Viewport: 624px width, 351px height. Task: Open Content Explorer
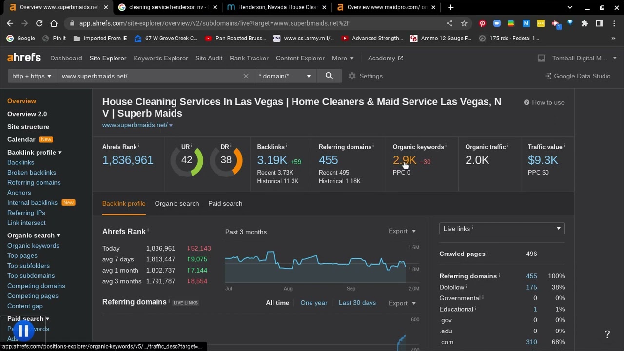point(300,58)
